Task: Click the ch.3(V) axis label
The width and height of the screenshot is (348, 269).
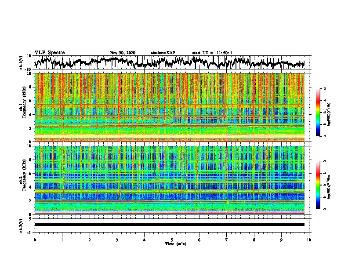Action: click(21, 225)
